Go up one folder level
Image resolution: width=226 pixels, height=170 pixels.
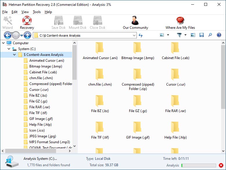click(27, 35)
